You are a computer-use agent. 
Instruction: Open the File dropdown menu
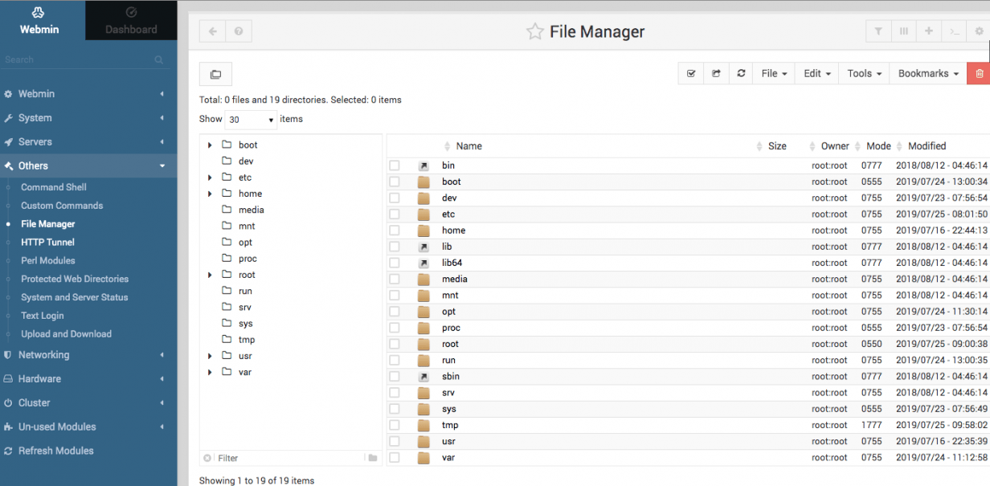click(x=775, y=73)
